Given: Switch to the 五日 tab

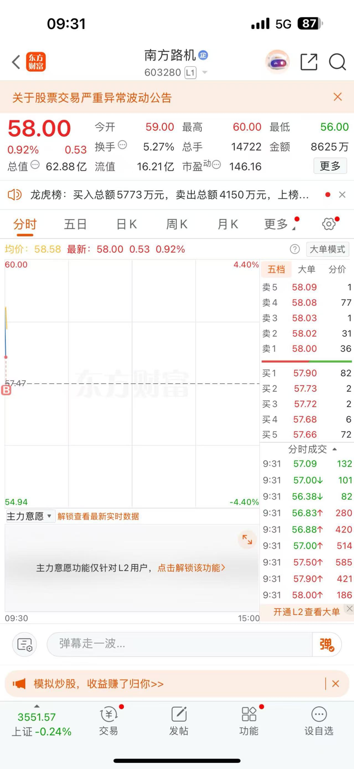Looking at the screenshot, I should 75,224.
